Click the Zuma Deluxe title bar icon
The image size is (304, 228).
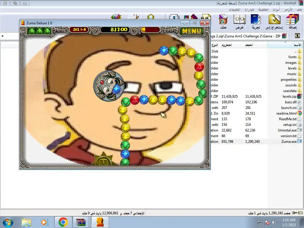pos(23,23)
